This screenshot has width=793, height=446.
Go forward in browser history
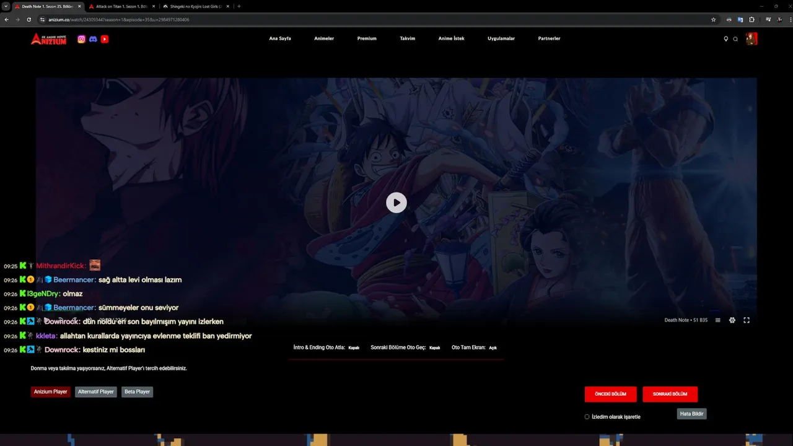click(x=18, y=20)
